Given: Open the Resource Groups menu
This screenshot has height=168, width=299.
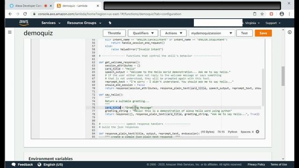Looking at the screenshot, I should coord(84,23).
